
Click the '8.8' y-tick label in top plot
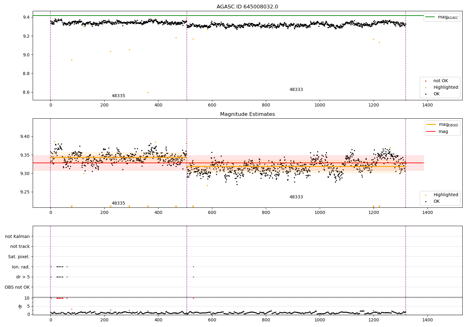click(x=26, y=74)
